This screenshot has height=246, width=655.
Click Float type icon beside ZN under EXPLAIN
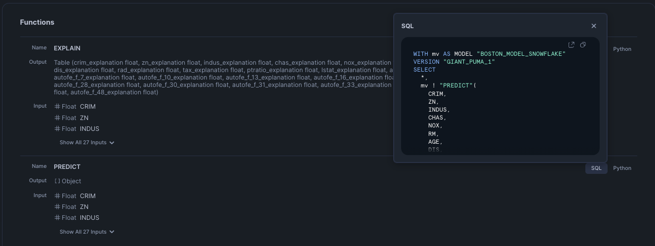tap(57, 118)
